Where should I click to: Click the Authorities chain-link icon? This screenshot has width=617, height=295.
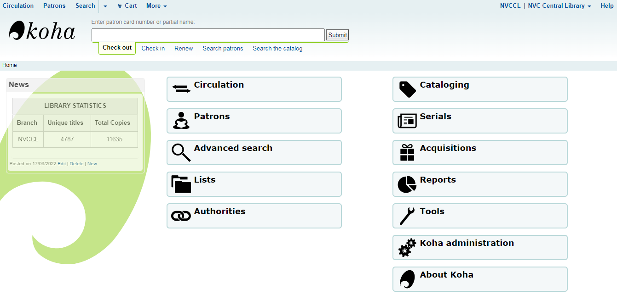181,216
